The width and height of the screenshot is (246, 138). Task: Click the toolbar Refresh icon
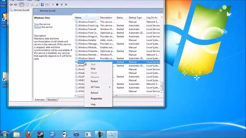tap(32, 5)
